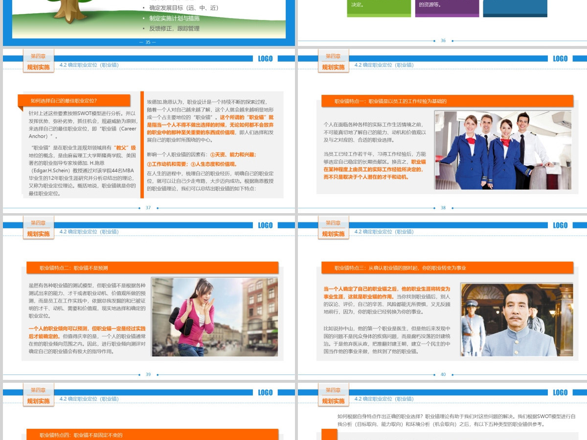This screenshot has height=440, width=587.
Task: Click the 4.2 确定职业定位 heading on slide 39
Action: tap(89, 232)
